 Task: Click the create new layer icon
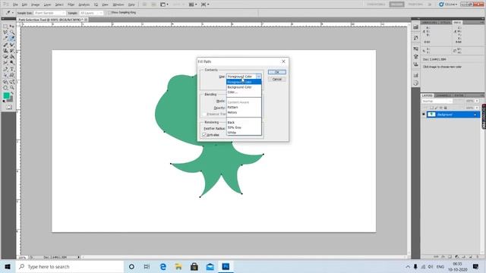click(x=471, y=257)
